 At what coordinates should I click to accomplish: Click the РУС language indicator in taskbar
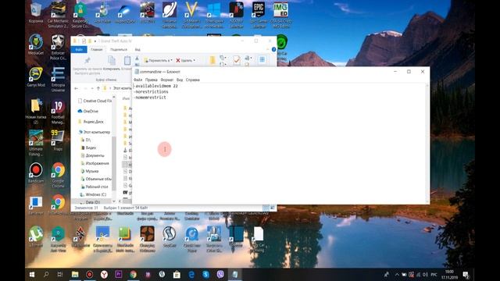(x=434, y=274)
